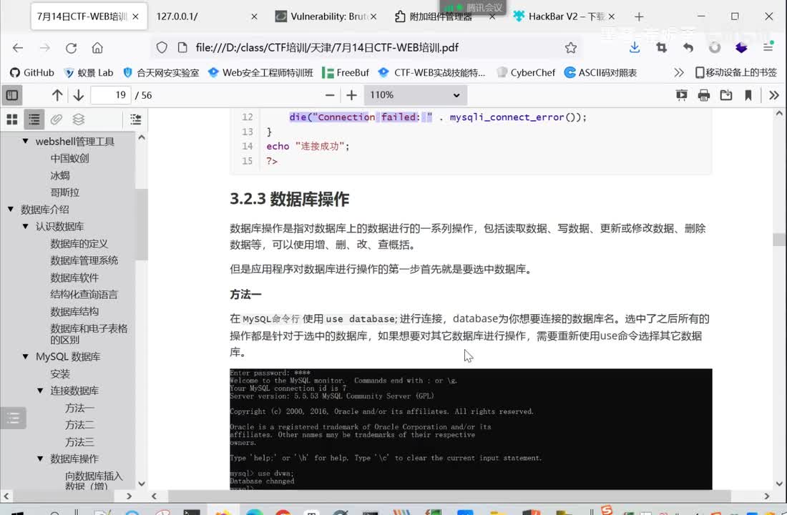Switch to Vulnerability: Brute tab
Image resolution: width=787 pixels, height=515 pixels.
pyautogui.click(x=327, y=16)
